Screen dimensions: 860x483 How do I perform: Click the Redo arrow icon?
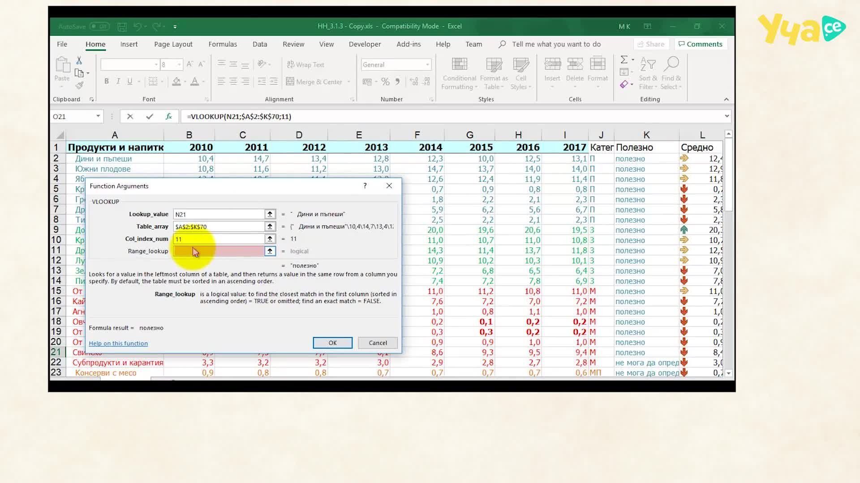156,26
